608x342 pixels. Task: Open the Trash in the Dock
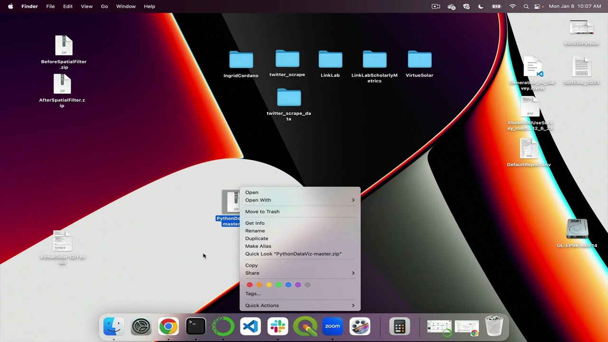coord(494,327)
